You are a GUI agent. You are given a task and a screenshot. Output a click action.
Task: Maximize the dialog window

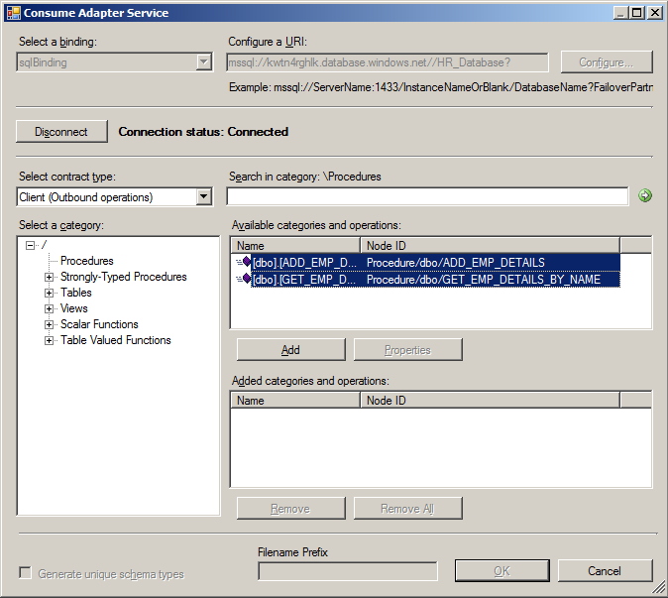[637, 13]
